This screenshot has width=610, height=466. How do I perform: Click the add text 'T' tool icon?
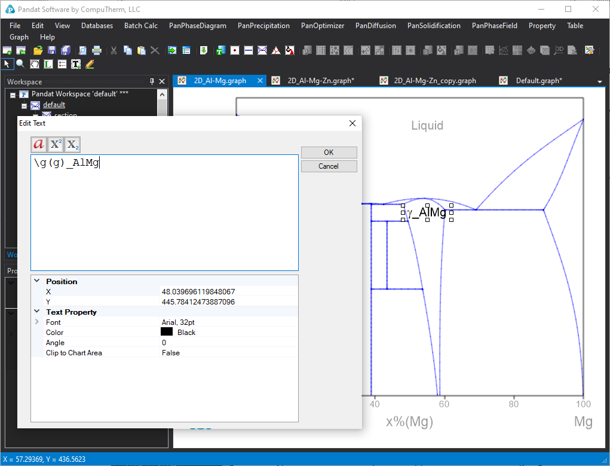(76, 63)
